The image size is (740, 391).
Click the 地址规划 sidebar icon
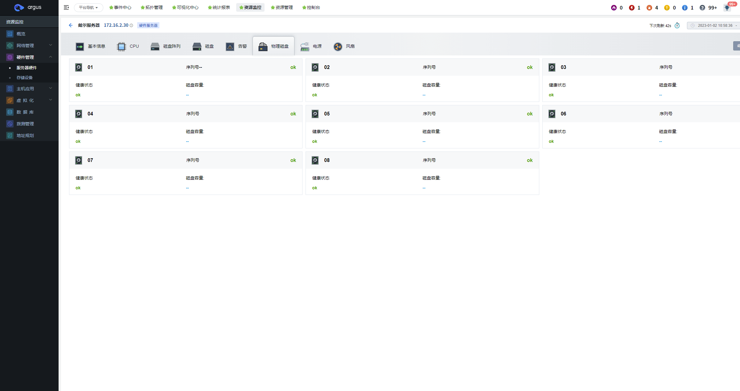(x=10, y=135)
